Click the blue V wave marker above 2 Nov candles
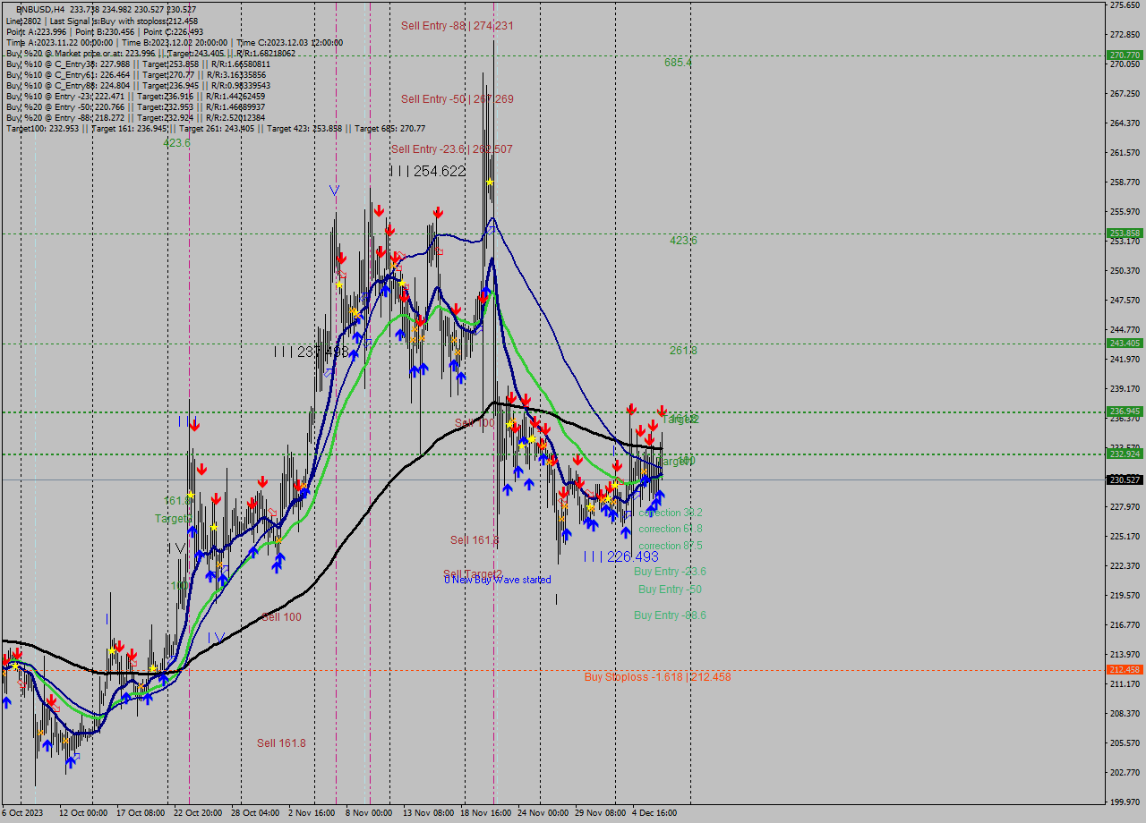This screenshot has width=1146, height=823. coord(334,190)
